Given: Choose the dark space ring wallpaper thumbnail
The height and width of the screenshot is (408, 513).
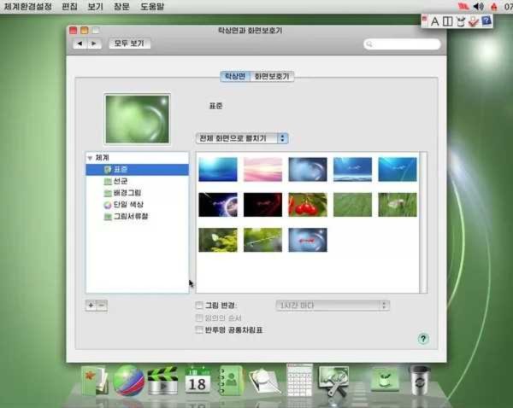Looking at the screenshot, I should [218, 205].
